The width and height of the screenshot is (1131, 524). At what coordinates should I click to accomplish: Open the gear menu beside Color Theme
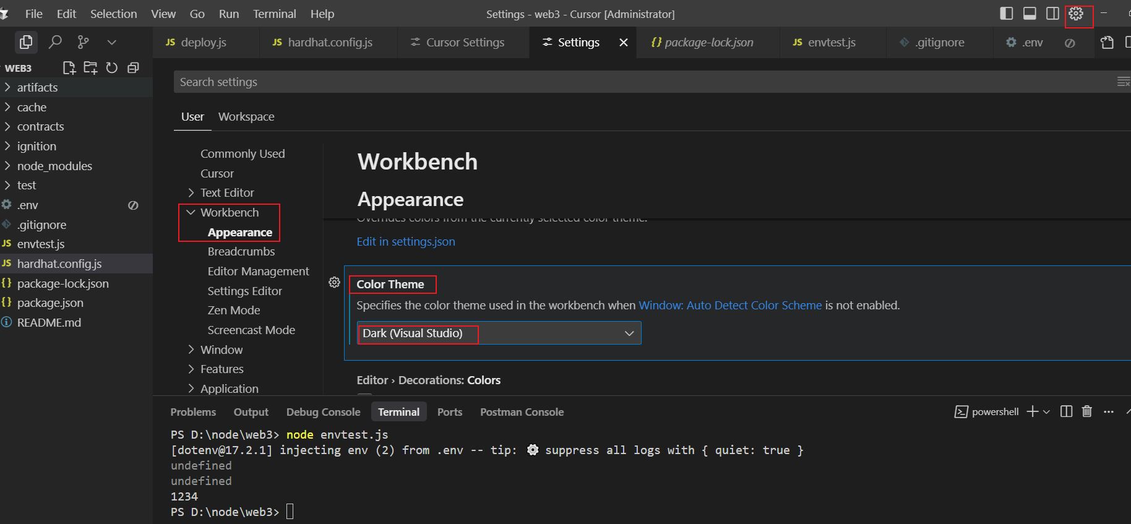pyautogui.click(x=334, y=283)
